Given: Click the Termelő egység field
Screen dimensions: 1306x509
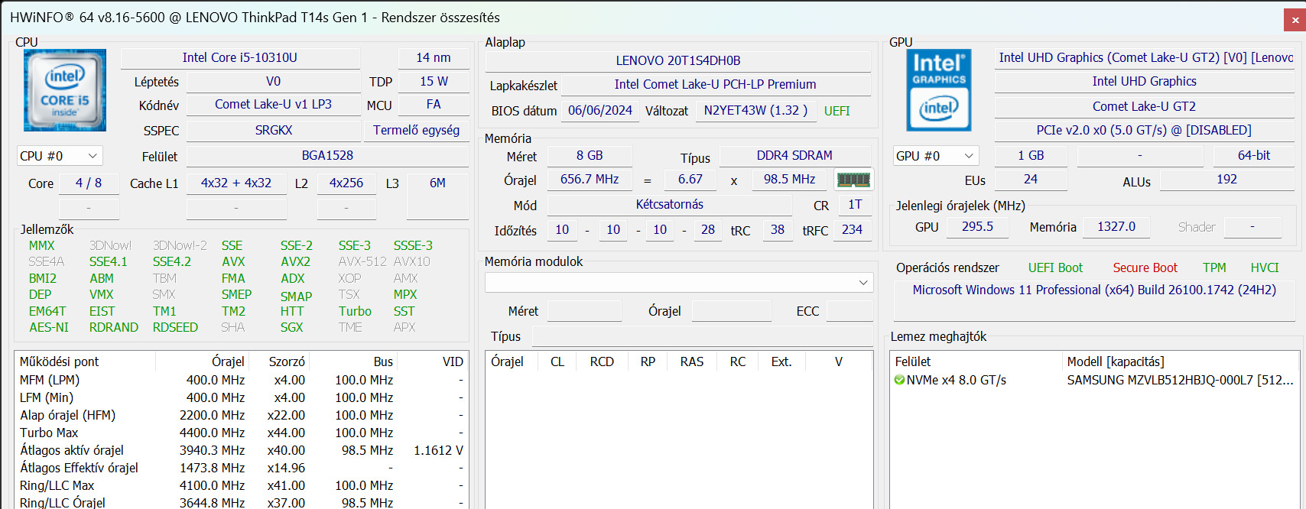Looking at the screenshot, I should (x=416, y=131).
